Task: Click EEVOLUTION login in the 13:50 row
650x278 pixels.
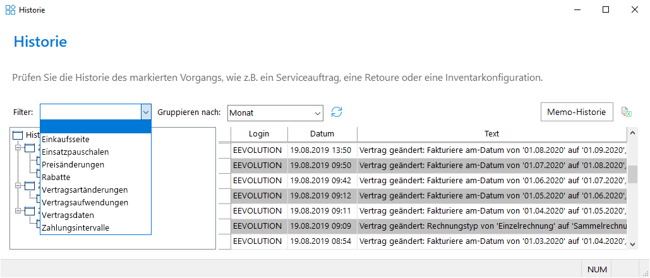Action: [x=259, y=150]
